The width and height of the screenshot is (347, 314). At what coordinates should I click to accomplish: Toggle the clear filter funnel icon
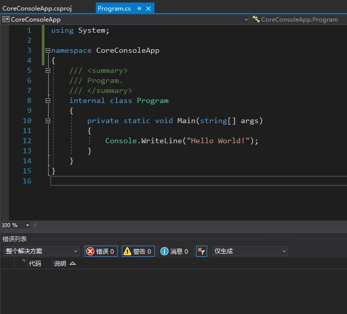pos(202,251)
